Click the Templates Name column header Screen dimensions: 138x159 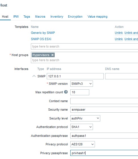click(x=35, y=27)
